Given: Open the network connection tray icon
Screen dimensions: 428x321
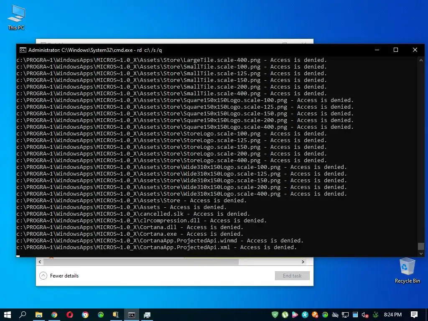Looking at the screenshot, I should coord(345,315).
